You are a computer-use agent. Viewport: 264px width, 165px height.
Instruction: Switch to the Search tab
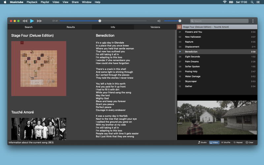point(29,27)
